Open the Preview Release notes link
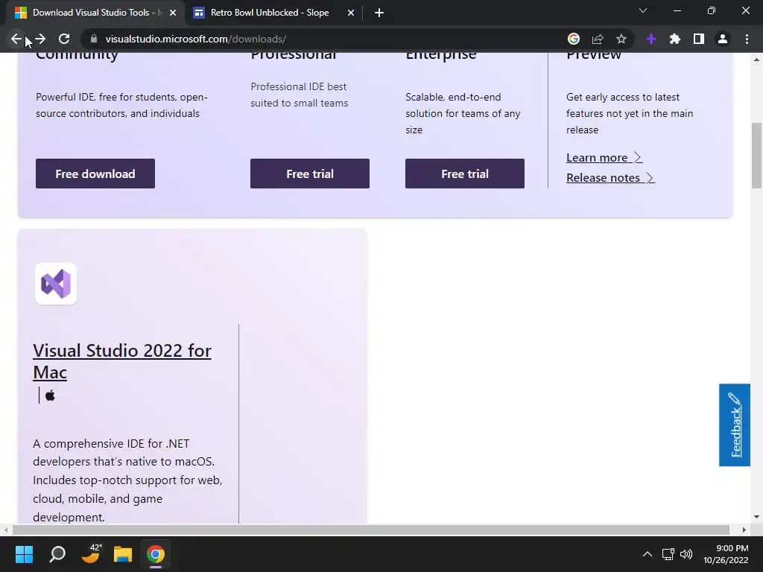The image size is (763, 572). tap(610, 177)
